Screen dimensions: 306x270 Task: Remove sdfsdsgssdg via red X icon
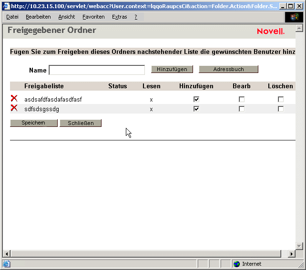tap(14, 108)
